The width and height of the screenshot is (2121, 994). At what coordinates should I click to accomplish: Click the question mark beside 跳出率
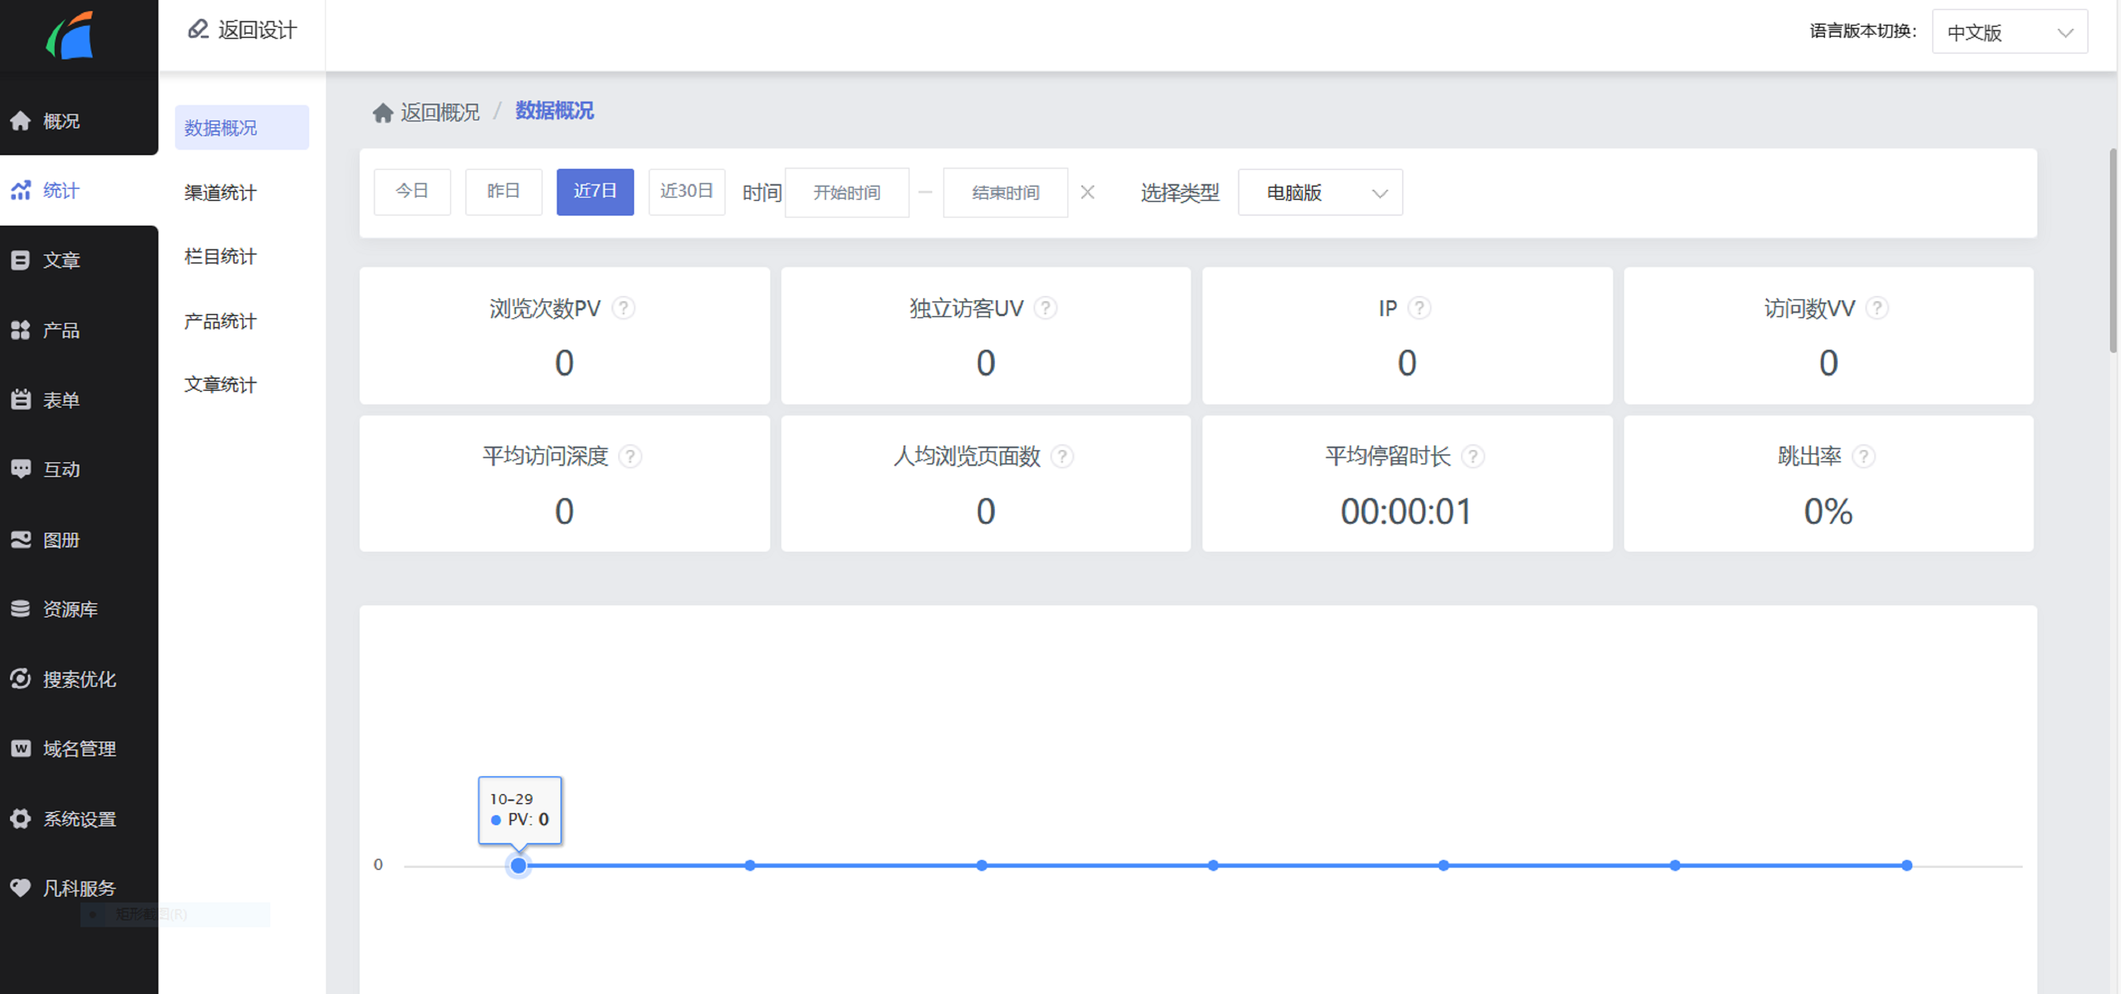click(x=1863, y=456)
